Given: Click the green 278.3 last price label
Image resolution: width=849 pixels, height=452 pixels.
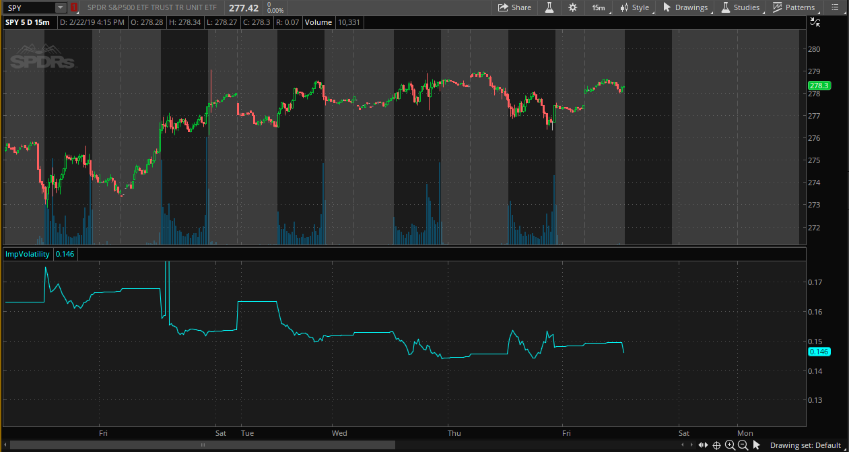Looking at the screenshot, I should 819,86.
